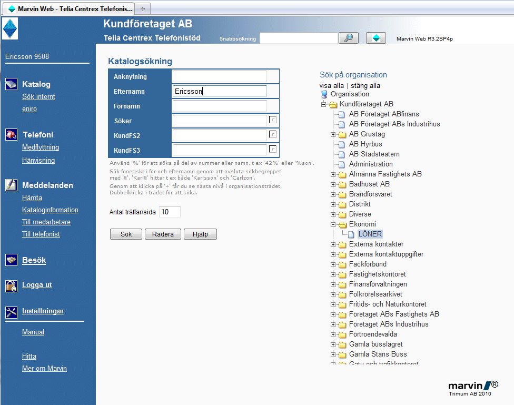Viewport: 514px width, 405px height.
Task: Click the Efternamn field containing Ericsson
Action: [x=220, y=91]
